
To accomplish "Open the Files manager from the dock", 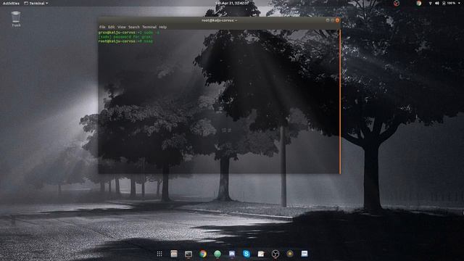I will click(174, 254).
